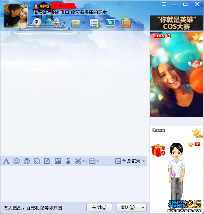Start a video call with webcam icon
This screenshot has height=214, width=204.
pos(37,23)
